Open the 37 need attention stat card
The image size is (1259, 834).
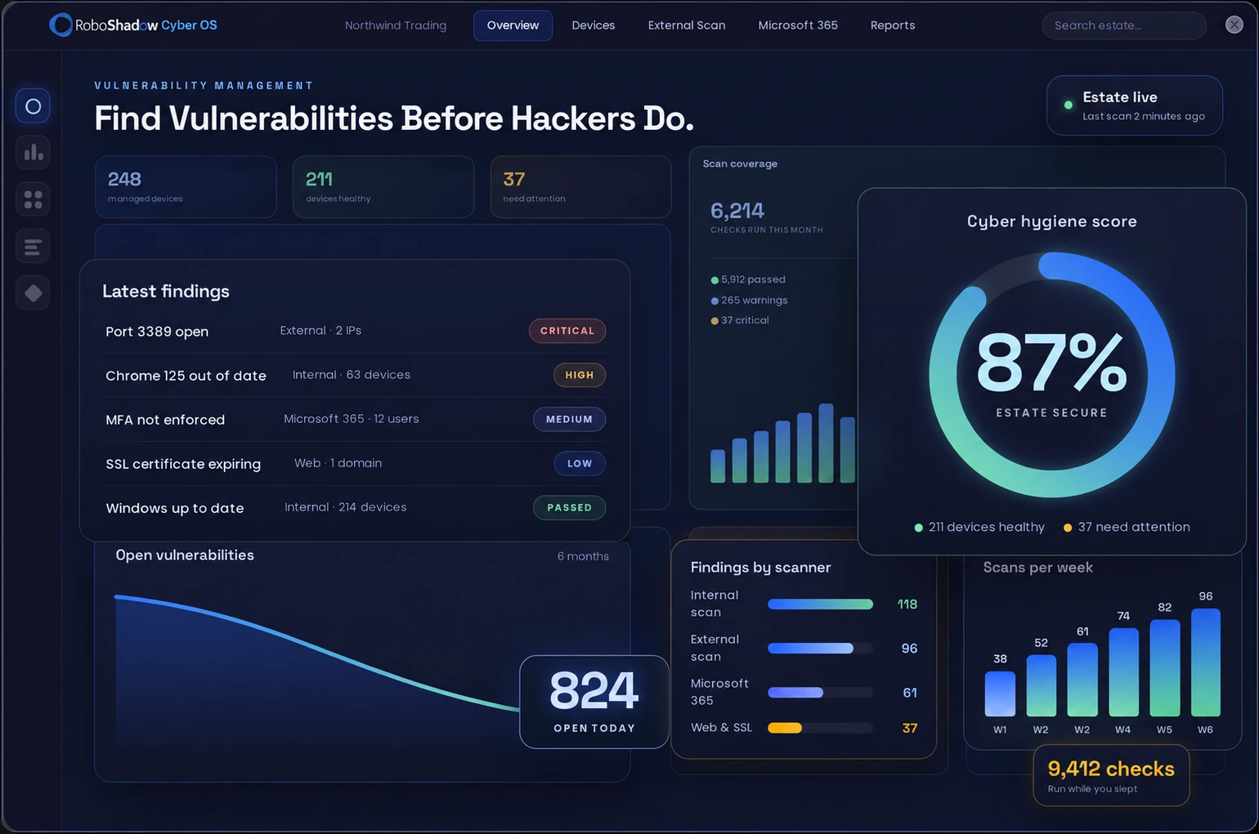click(580, 187)
